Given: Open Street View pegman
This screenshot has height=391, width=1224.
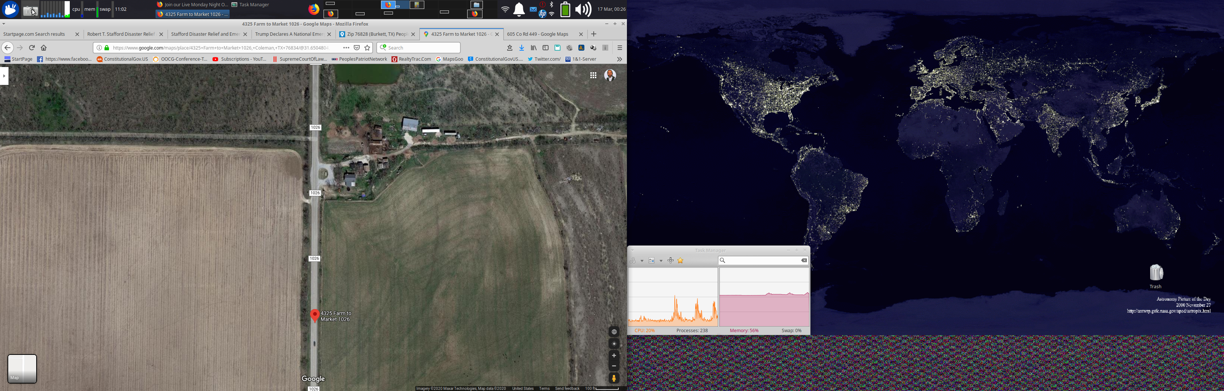Looking at the screenshot, I should pos(614,378).
